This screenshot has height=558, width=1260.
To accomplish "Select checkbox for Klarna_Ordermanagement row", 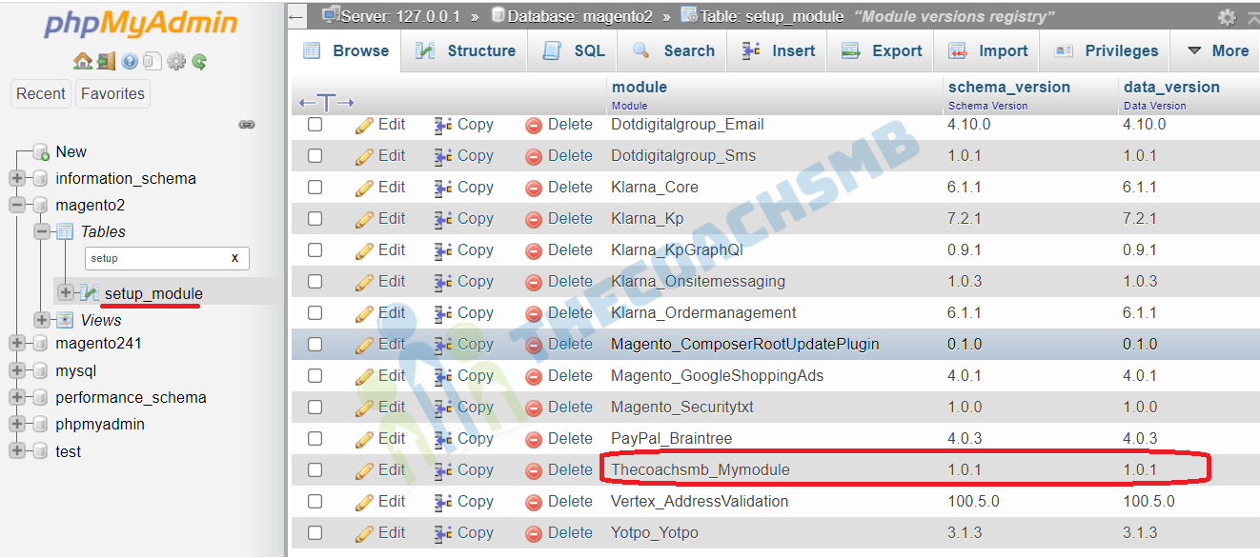I will (315, 313).
